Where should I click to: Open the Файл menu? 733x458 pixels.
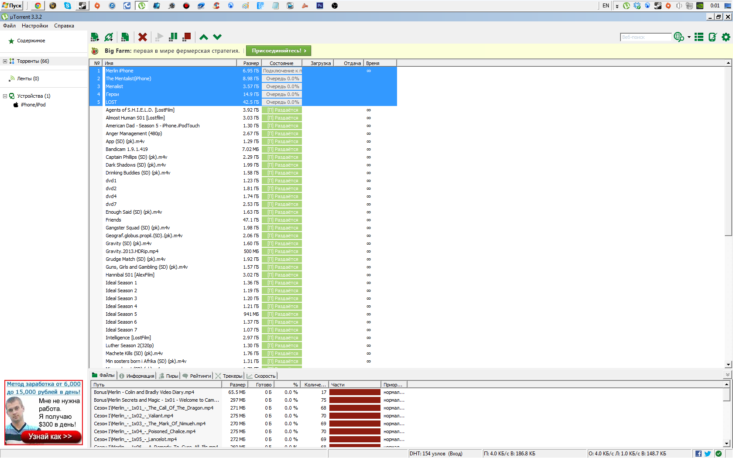(10, 26)
